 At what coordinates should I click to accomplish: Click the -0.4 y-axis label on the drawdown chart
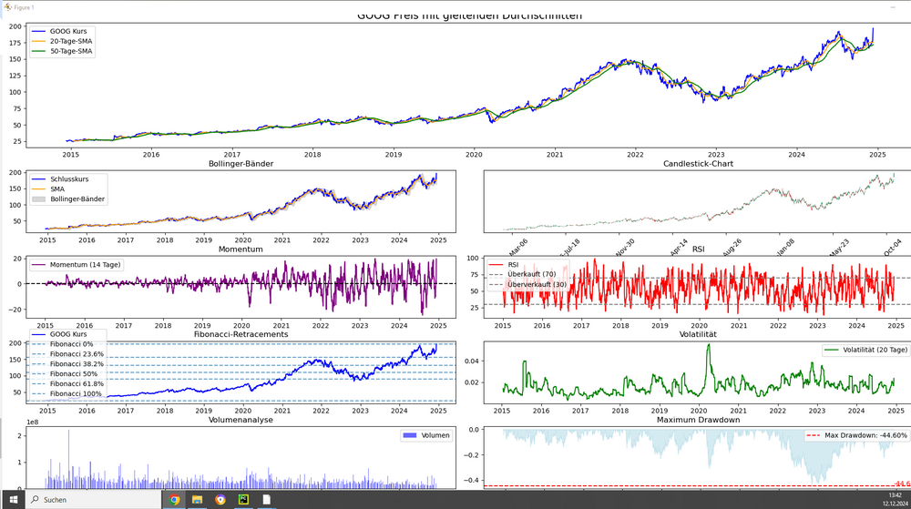(x=471, y=481)
